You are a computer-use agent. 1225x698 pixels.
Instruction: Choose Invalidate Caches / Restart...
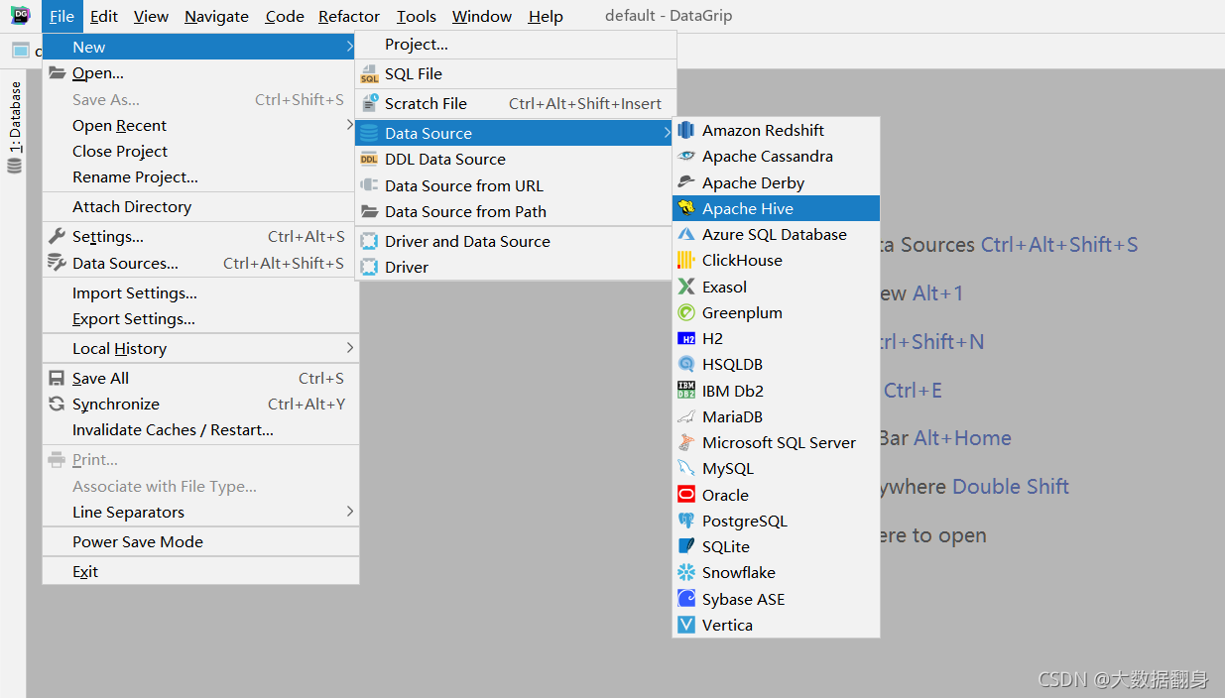(x=200, y=429)
